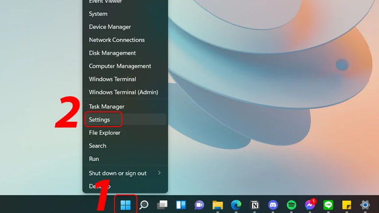The image size is (379, 213).
Task: Select Computer Management entry
Action: (x=125, y=66)
